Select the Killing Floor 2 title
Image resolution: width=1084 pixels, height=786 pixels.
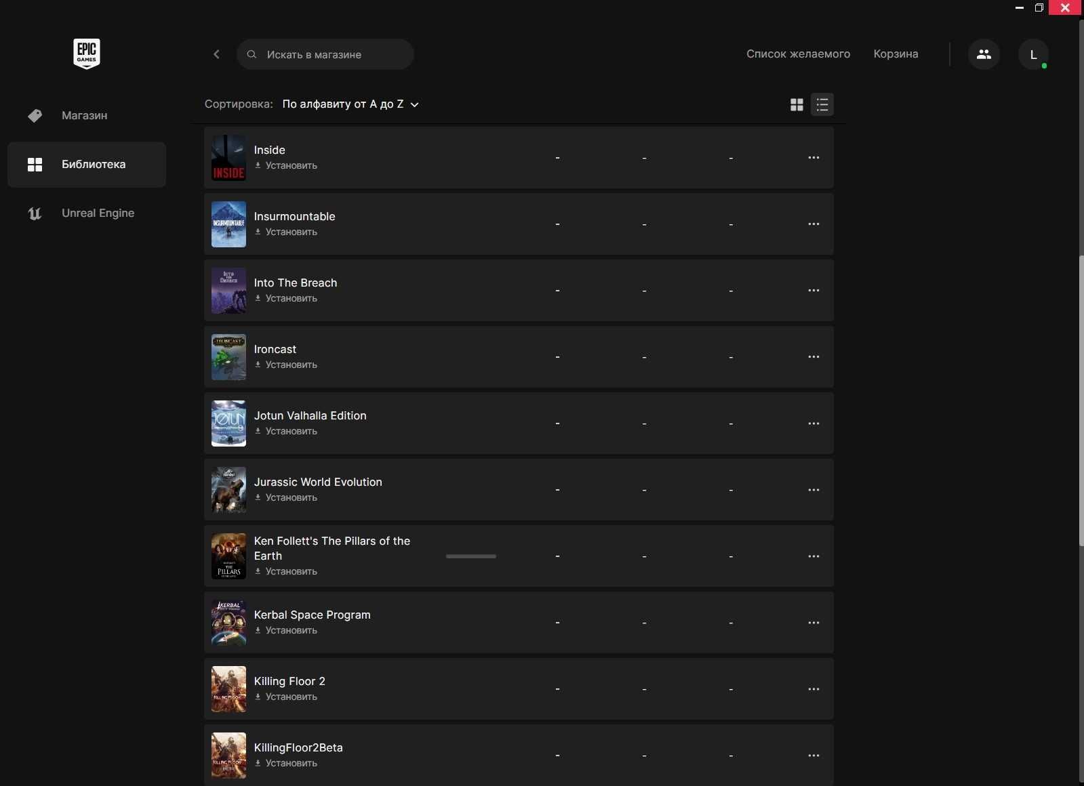point(289,682)
